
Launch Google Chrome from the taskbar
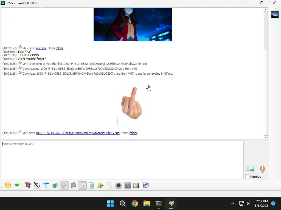coord(134,203)
